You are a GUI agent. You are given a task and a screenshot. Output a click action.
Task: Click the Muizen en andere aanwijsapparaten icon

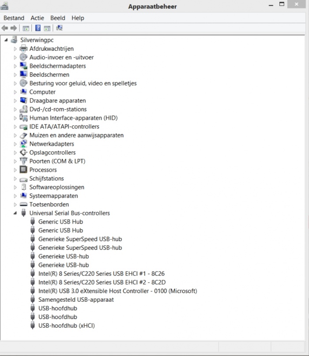pos(23,135)
